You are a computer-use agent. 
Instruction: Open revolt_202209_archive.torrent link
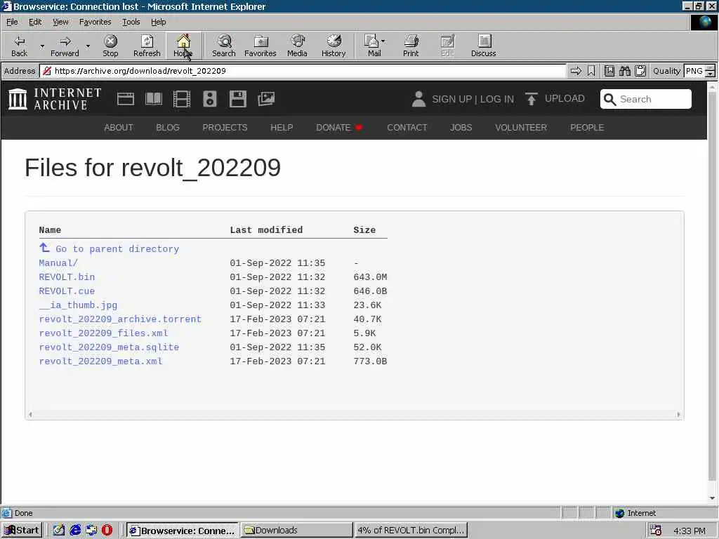pos(120,319)
